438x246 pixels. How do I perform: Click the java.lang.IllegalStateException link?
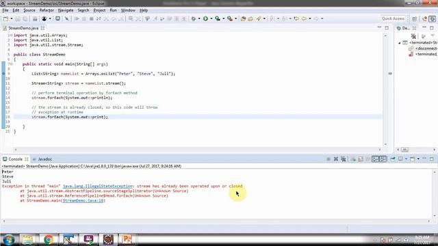point(98,186)
